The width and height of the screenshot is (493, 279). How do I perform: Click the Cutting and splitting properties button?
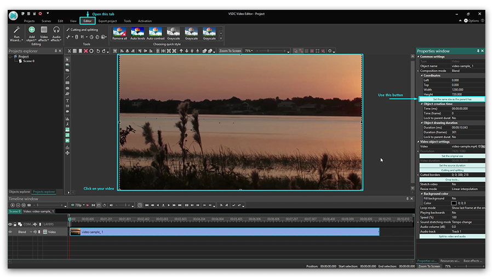coord(452,170)
